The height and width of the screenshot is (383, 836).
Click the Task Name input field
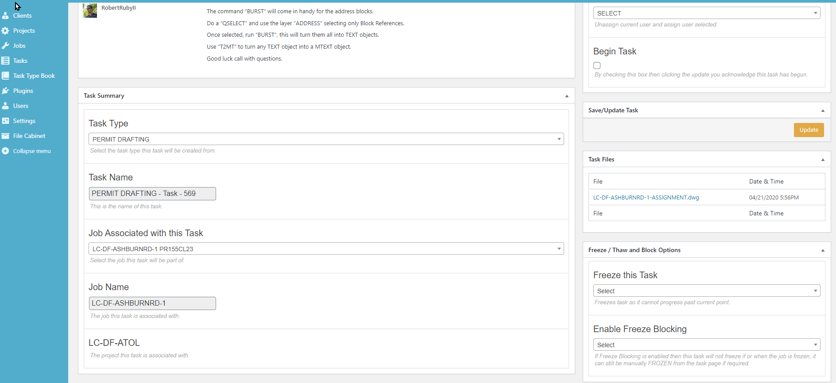(152, 194)
